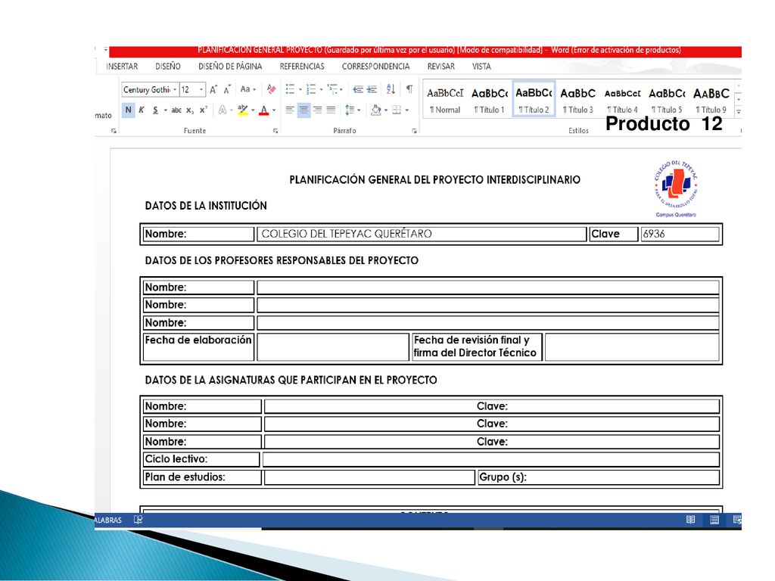Open borders dropdown arrow
The width and height of the screenshot is (775, 581).
406,110
